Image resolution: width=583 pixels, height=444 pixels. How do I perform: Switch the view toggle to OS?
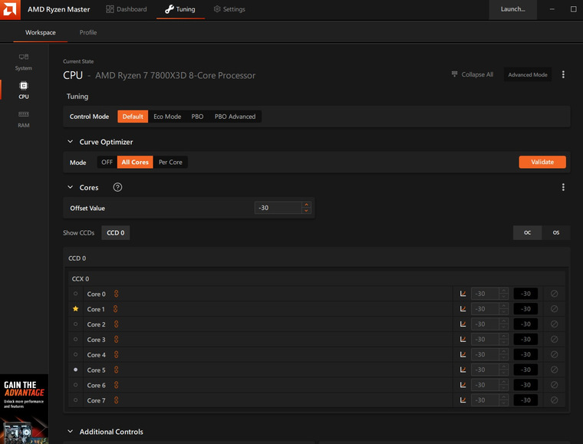556,232
